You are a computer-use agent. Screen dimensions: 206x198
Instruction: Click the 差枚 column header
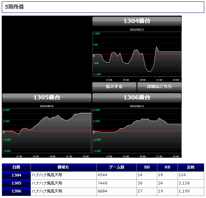click(191, 167)
